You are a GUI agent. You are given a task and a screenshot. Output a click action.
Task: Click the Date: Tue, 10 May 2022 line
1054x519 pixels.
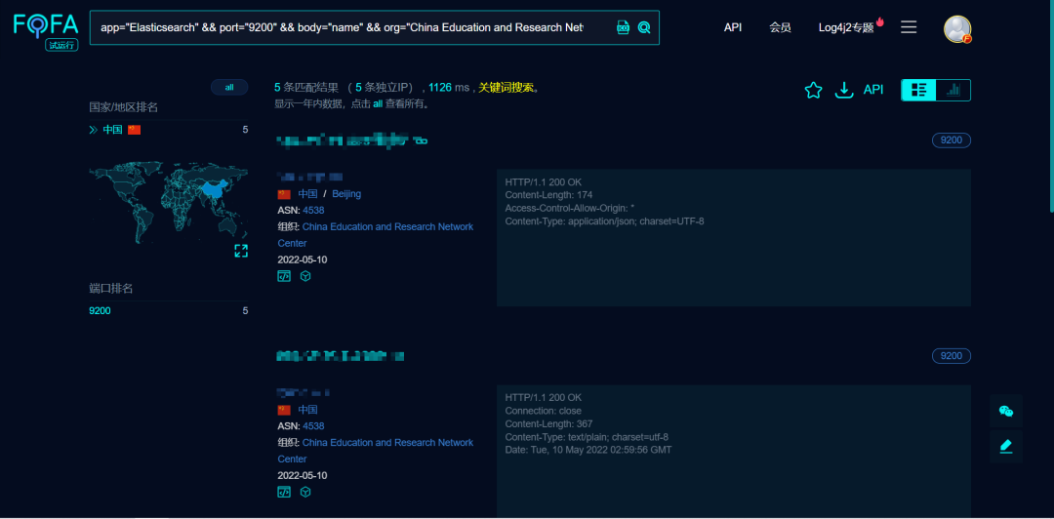(588, 449)
